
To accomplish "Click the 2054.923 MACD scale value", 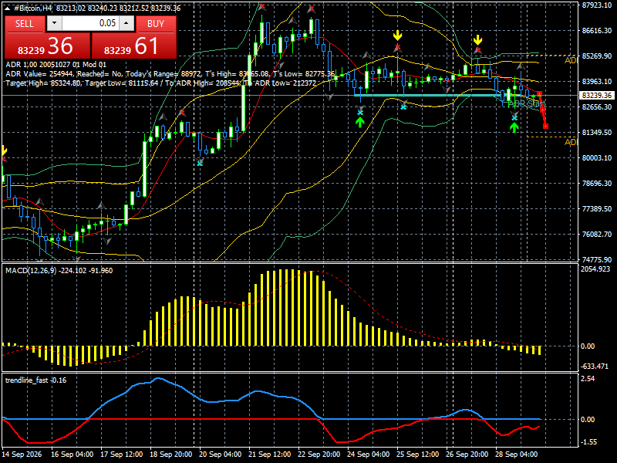I will point(595,269).
